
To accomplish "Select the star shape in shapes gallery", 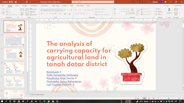I will (126, 14).
